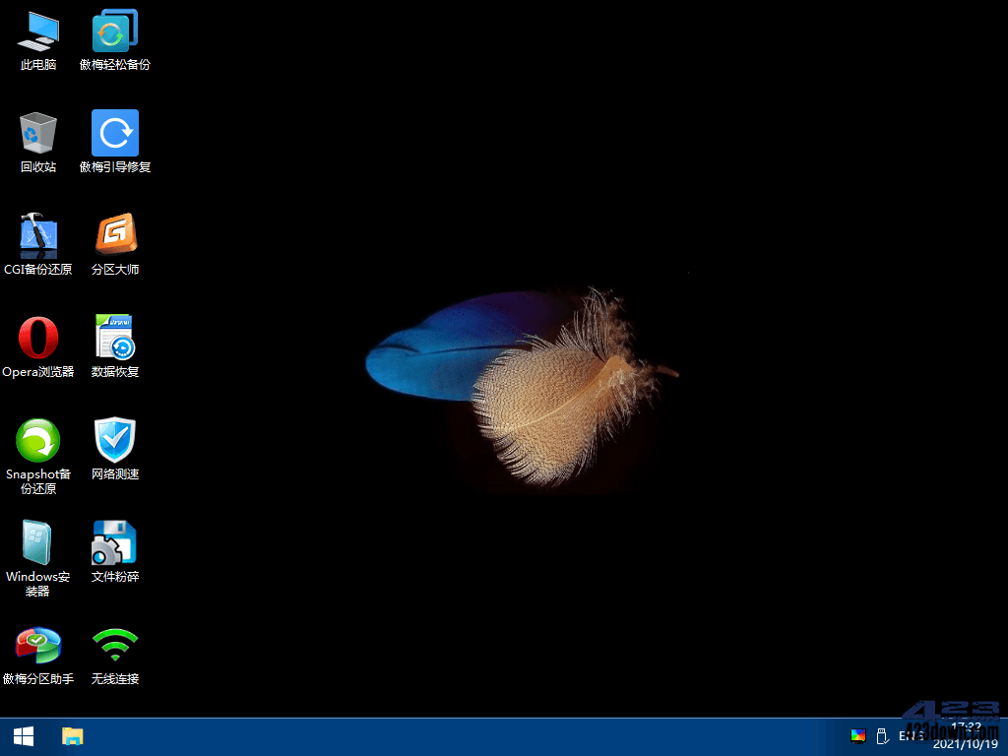Screen dimensions: 1008x756
Task: Click the USB safely remove tray icon
Action: point(882,735)
